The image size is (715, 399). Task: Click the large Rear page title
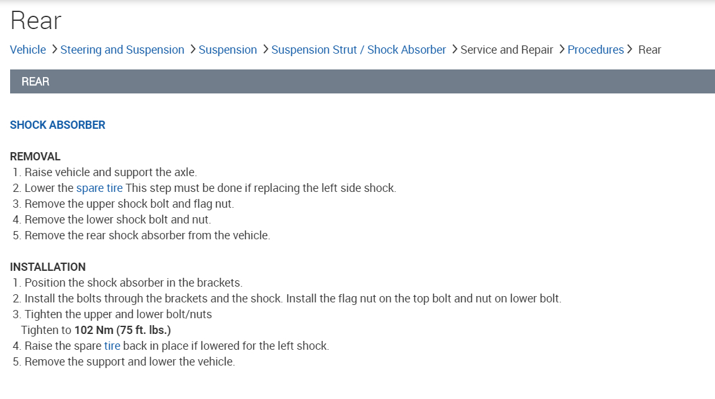(36, 21)
